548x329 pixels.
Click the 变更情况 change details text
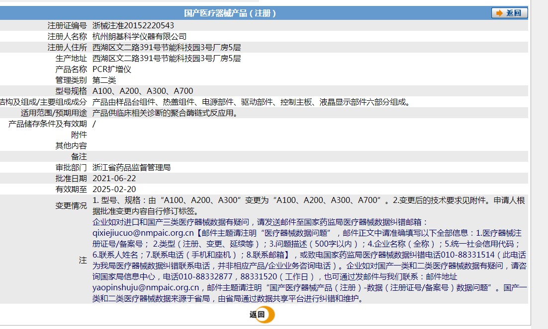coord(309,205)
